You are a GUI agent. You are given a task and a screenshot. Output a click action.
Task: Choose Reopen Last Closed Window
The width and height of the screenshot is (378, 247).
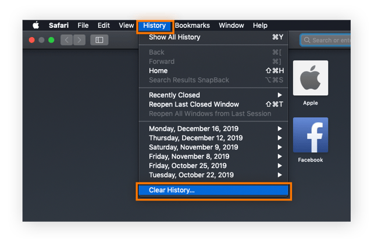(213, 105)
